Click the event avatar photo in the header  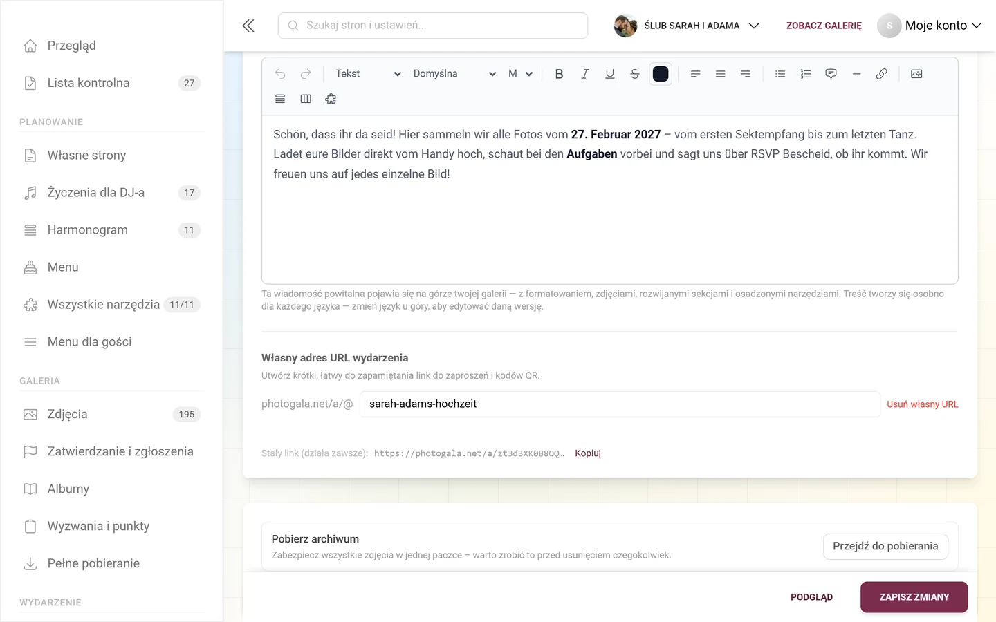pos(625,26)
